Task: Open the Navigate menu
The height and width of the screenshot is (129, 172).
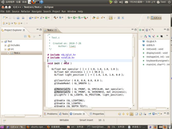Action: (37, 11)
